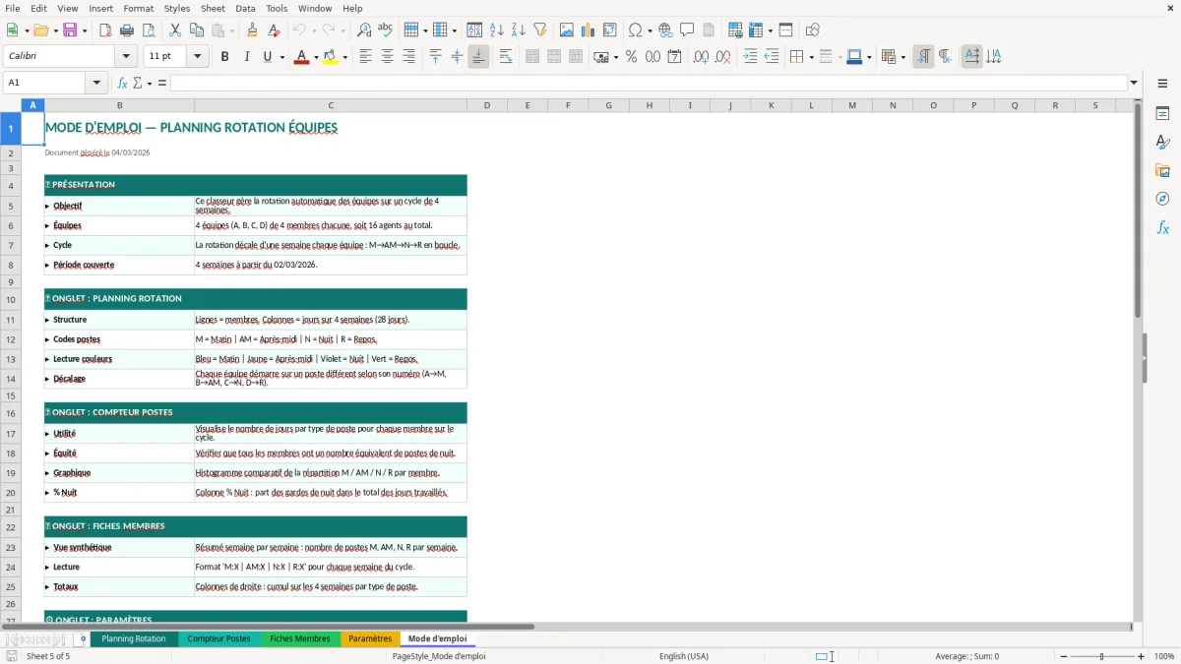Click Add Decimal Place icon

pyautogui.click(x=701, y=57)
